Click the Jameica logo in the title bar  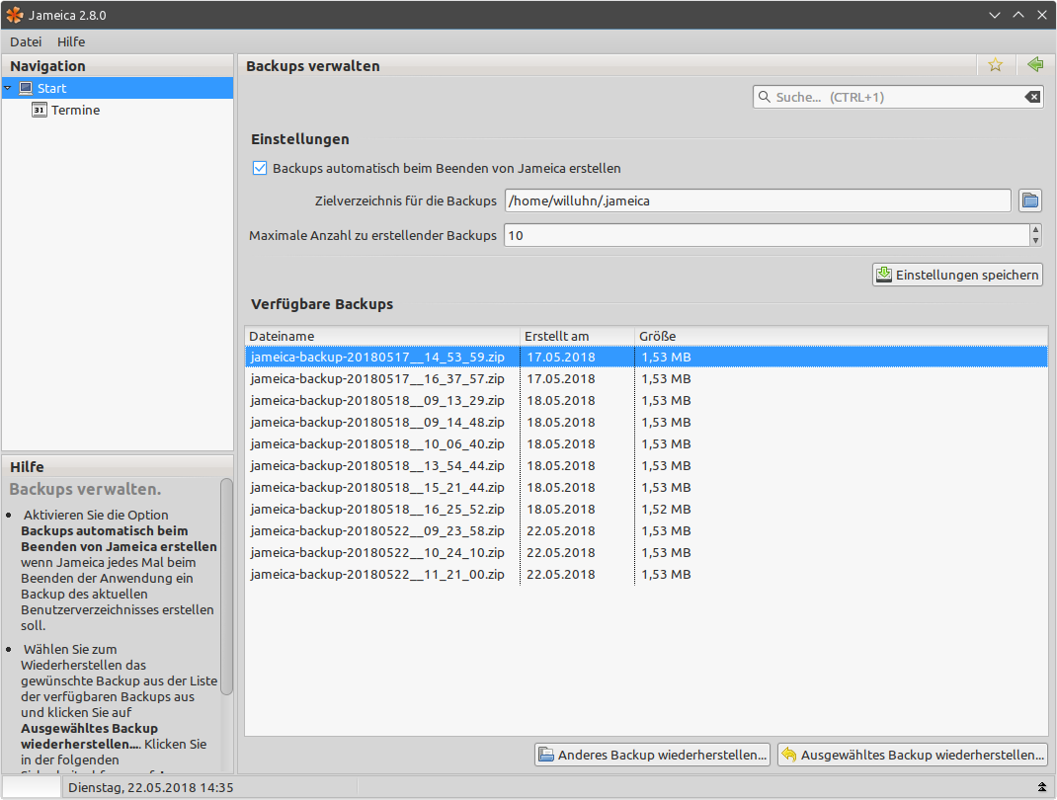click(x=14, y=15)
